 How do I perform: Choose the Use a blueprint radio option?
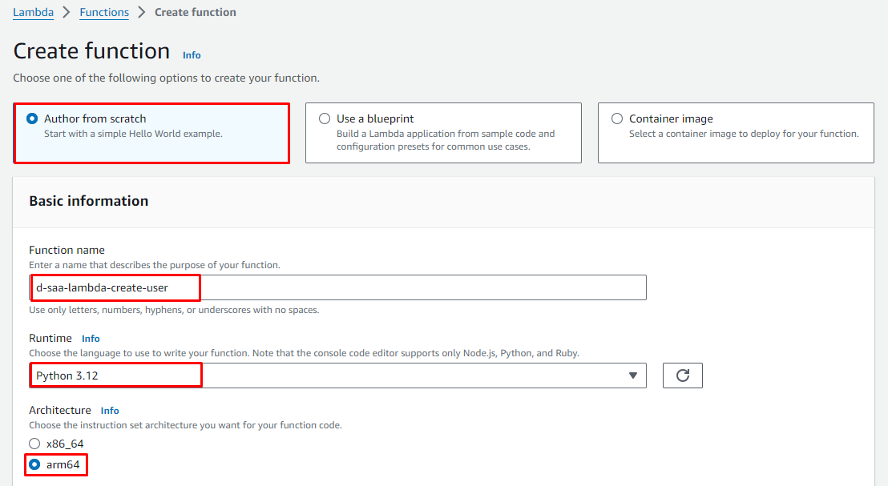(325, 118)
